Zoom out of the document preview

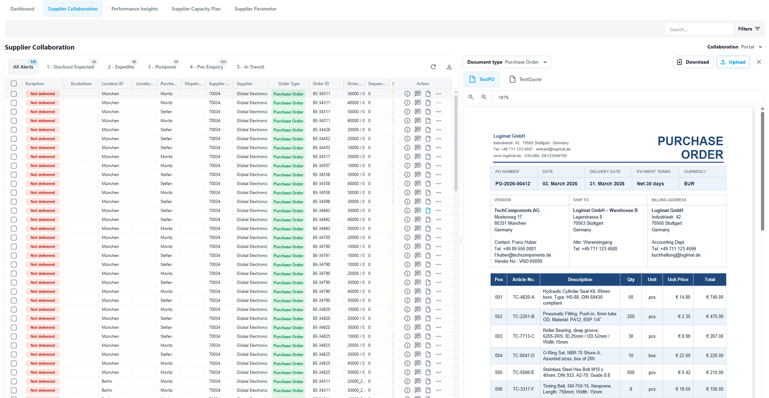[x=471, y=97]
